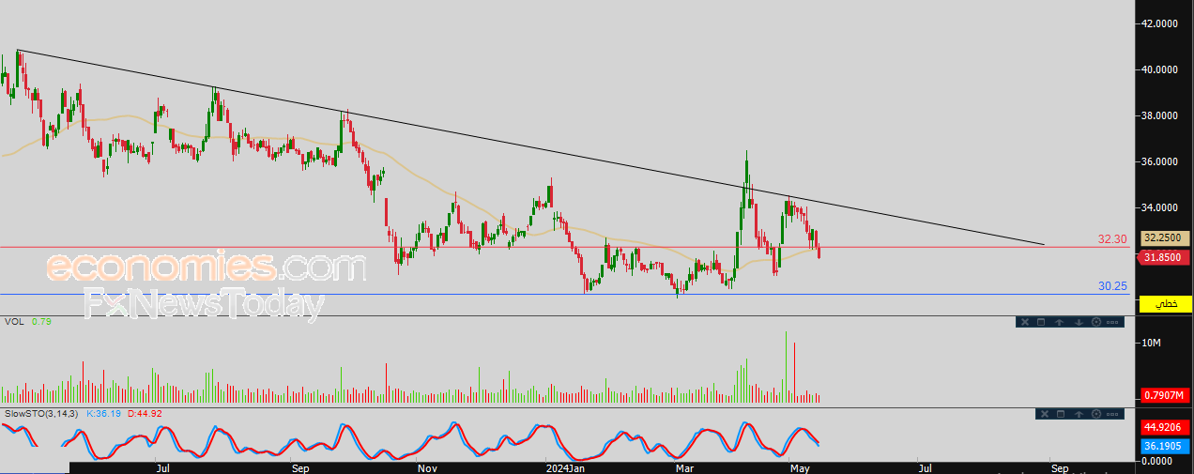The width and height of the screenshot is (1194, 474).
Task: Open more options for SlowSTO panel
Action: tap(1112, 414)
